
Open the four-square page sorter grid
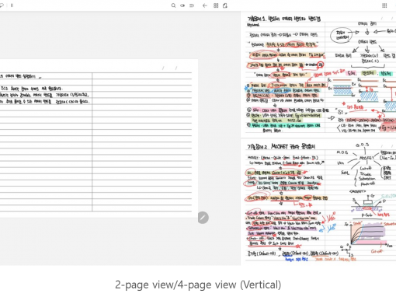(216, 5)
